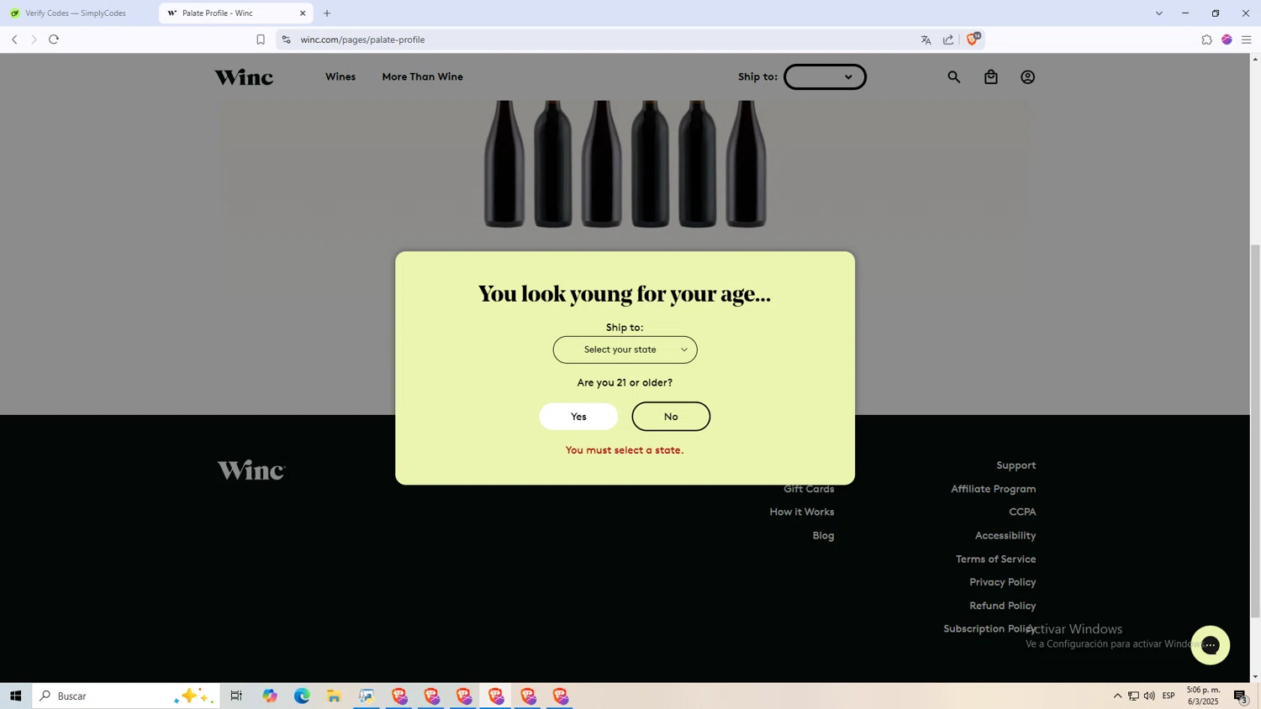This screenshot has width=1261, height=709.
Task: Click the Windows search box Buscar
Action: [x=126, y=696]
